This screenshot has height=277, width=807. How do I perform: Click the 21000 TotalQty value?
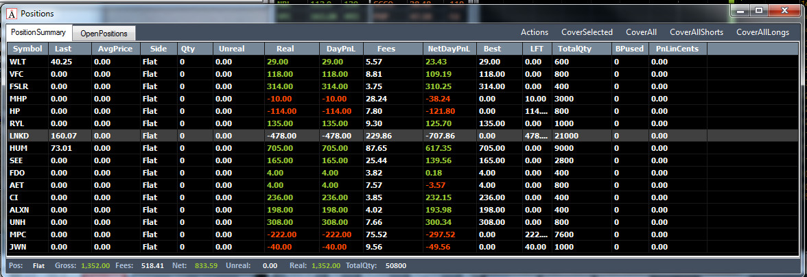(x=566, y=136)
